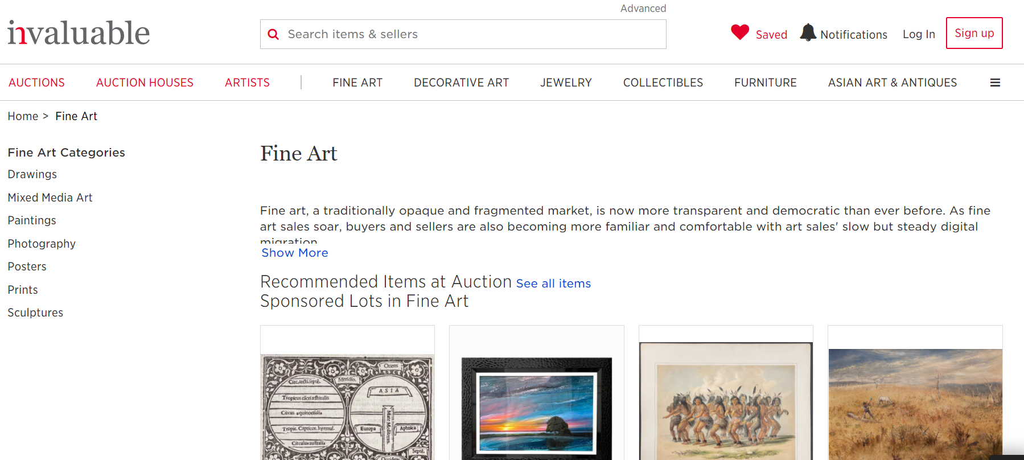Open the hamburger menu at navigation bar end
This screenshot has width=1024, height=460.
pos(995,82)
